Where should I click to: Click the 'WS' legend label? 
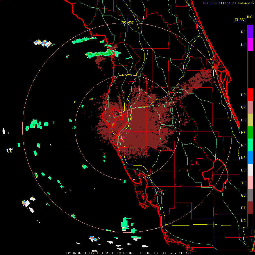(243, 158)
